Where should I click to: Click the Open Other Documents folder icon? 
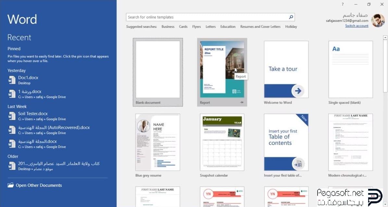(x=10, y=185)
